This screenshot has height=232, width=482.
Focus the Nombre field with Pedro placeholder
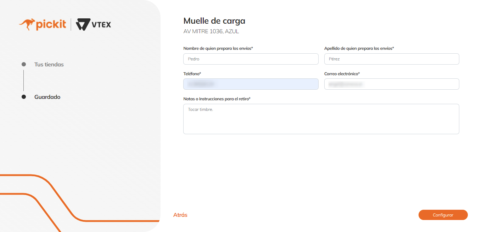(x=251, y=59)
